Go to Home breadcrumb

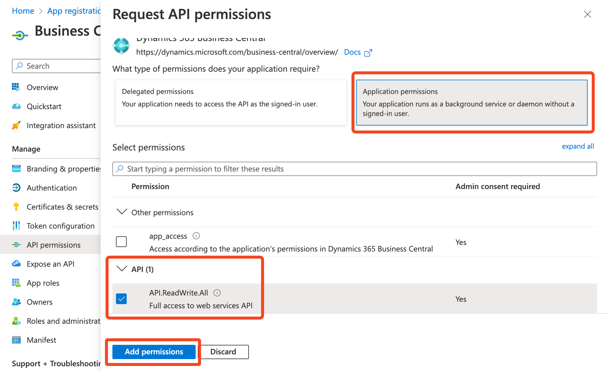[x=23, y=11]
